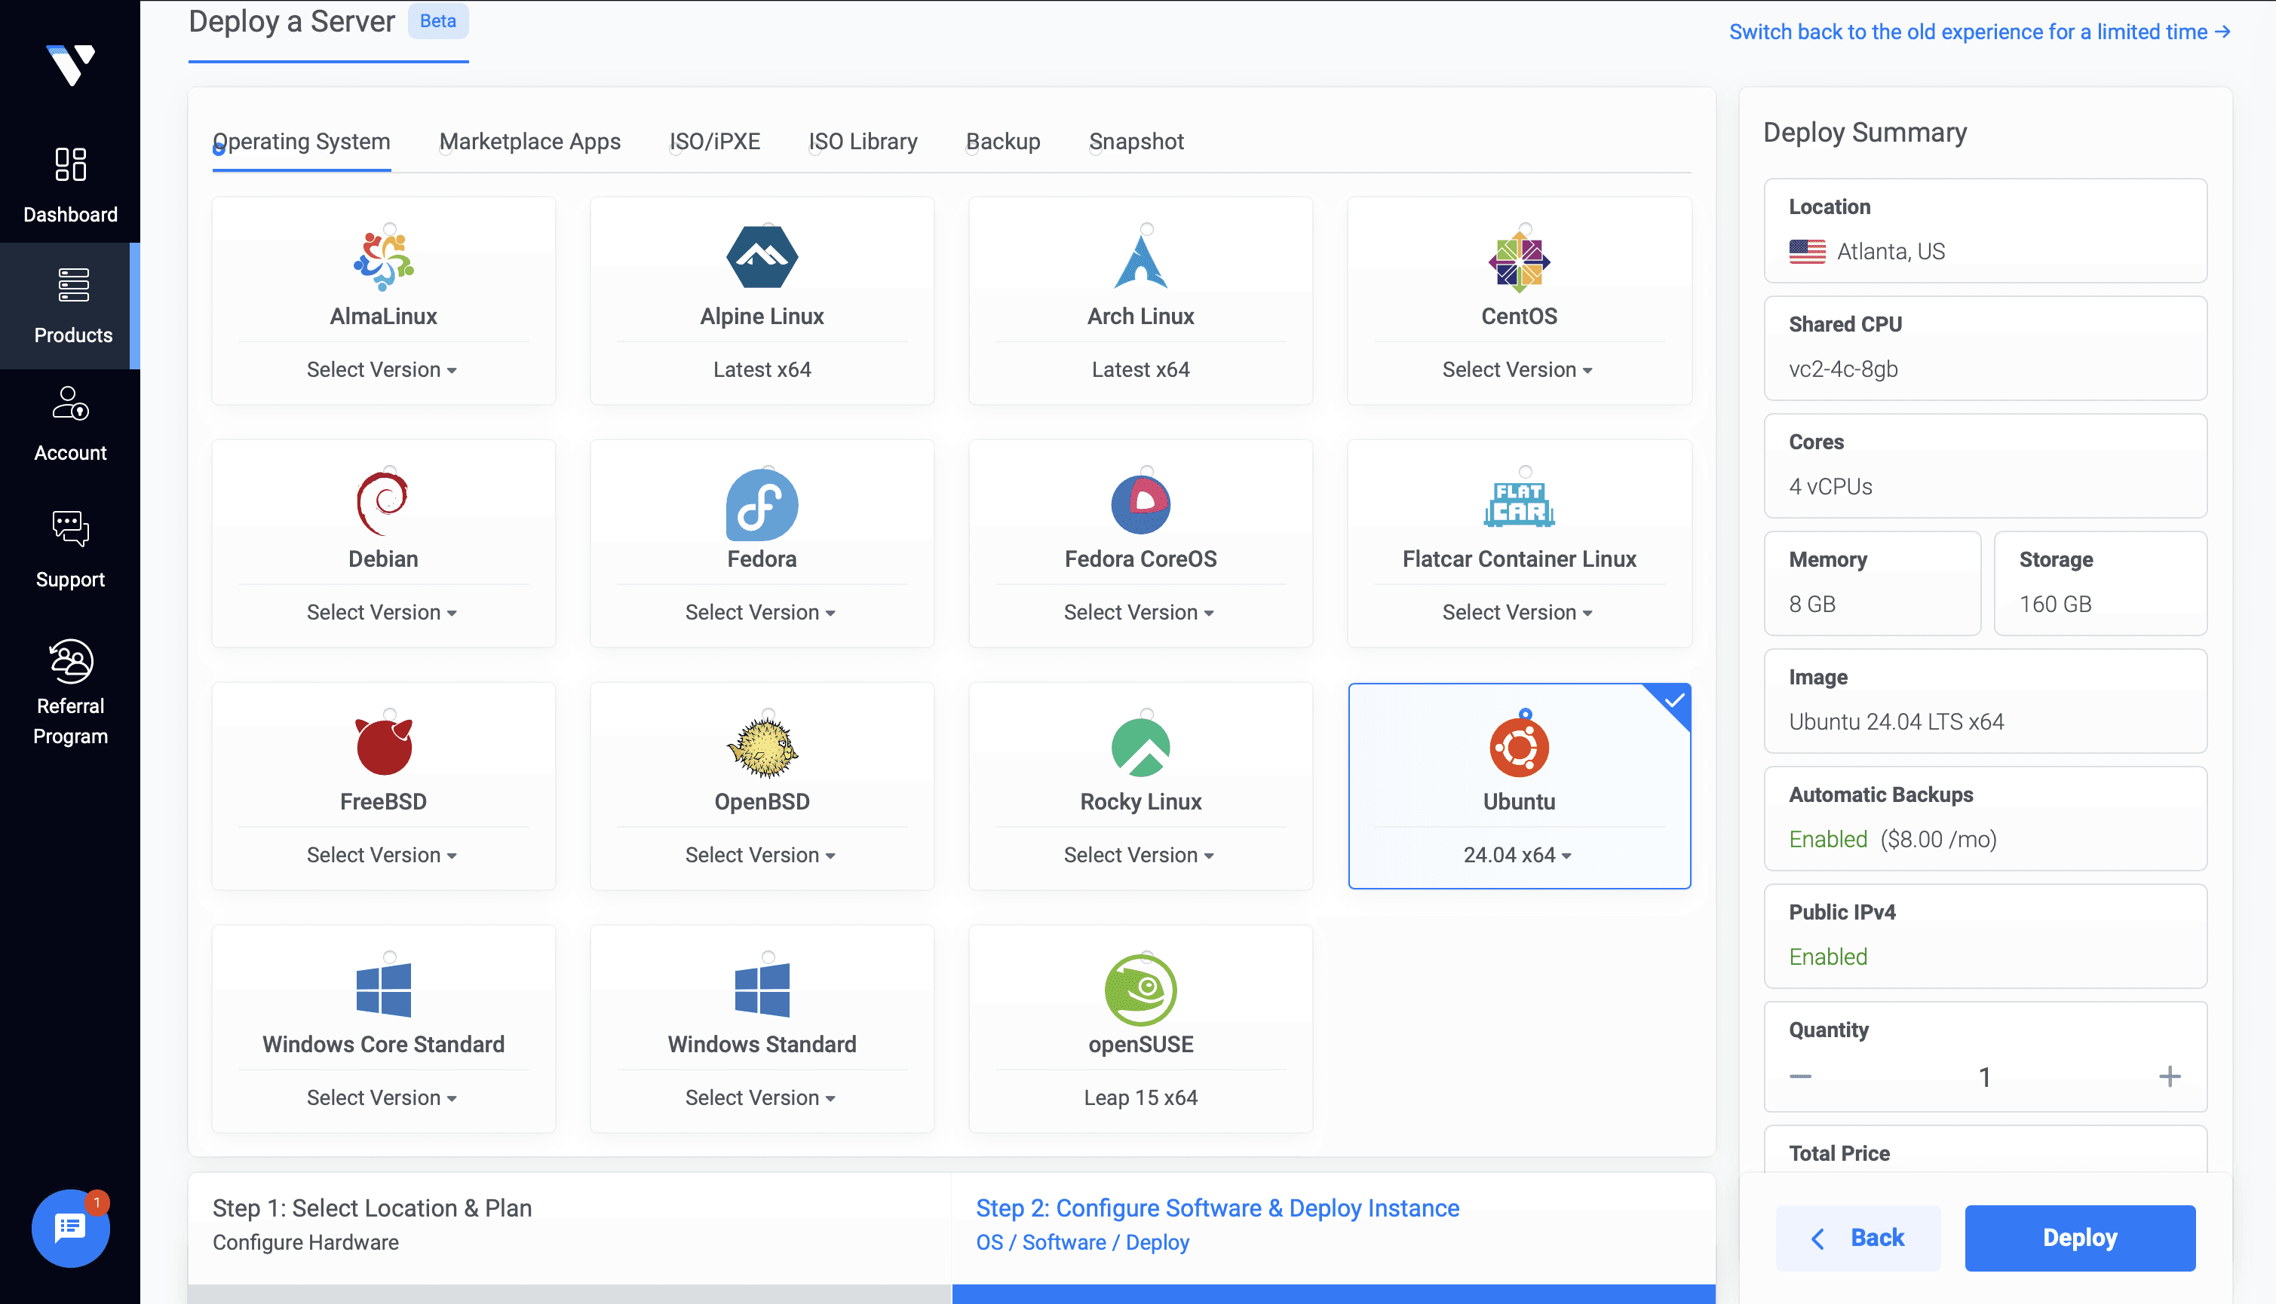Switch to the Backup tab

click(1003, 142)
